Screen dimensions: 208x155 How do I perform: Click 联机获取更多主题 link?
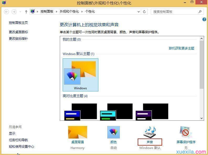pyautogui.click(x=182, y=48)
